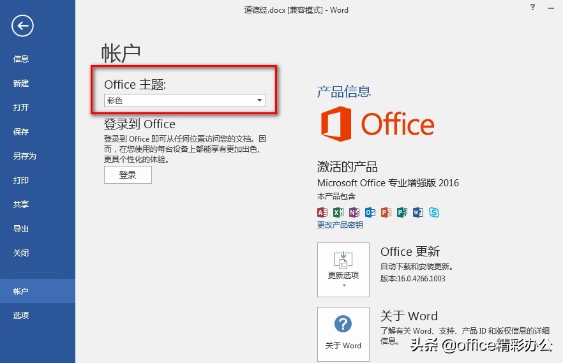Click the 产品信息 heading

(x=343, y=91)
